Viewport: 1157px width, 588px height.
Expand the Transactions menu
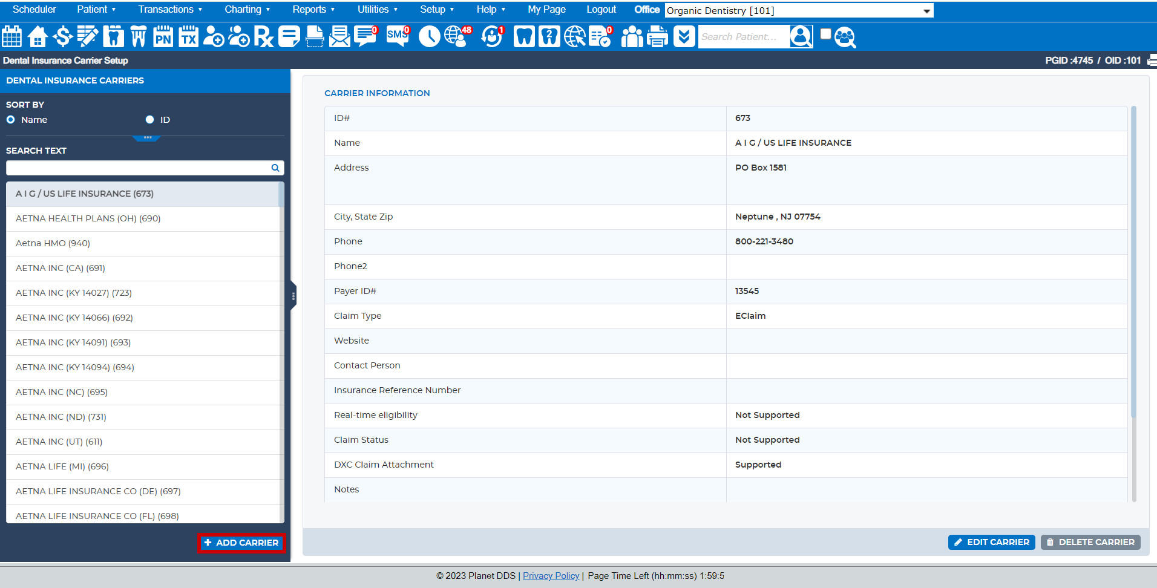click(170, 10)
